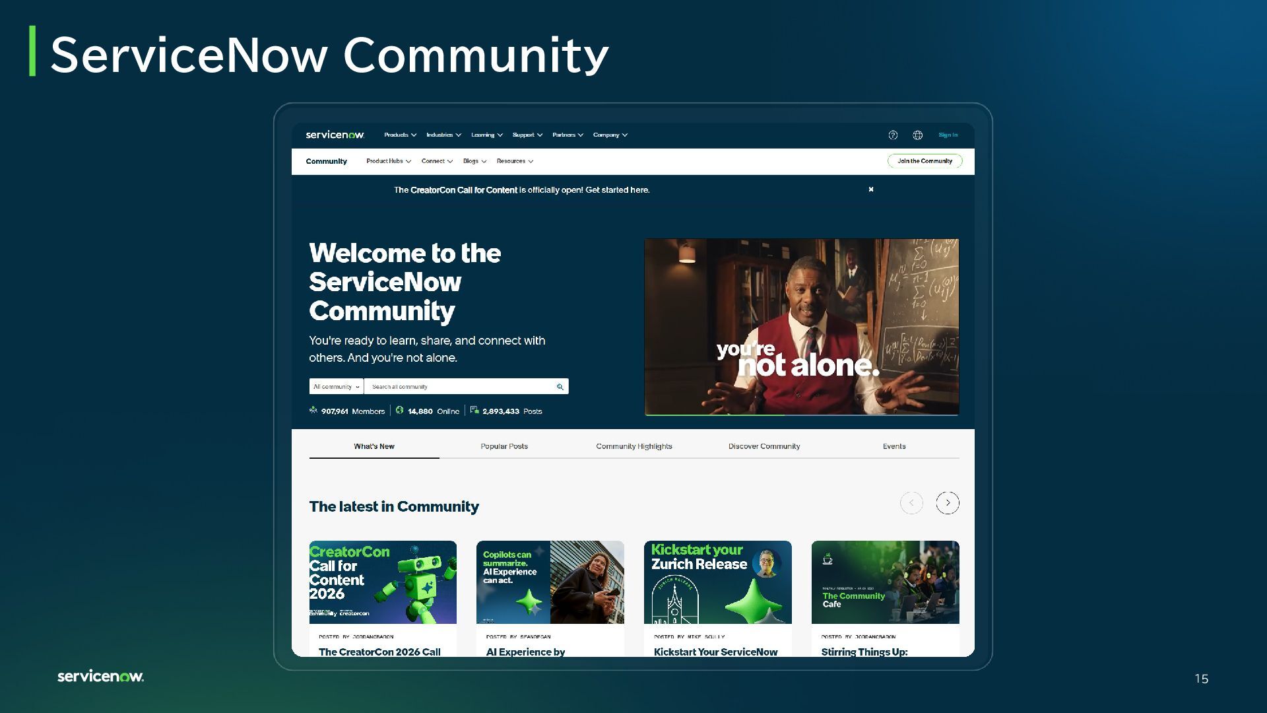This screenshot has height=713, width=1267.
Task: Select the Events tab
Action: pyautogui.click(x=893, y=446)
